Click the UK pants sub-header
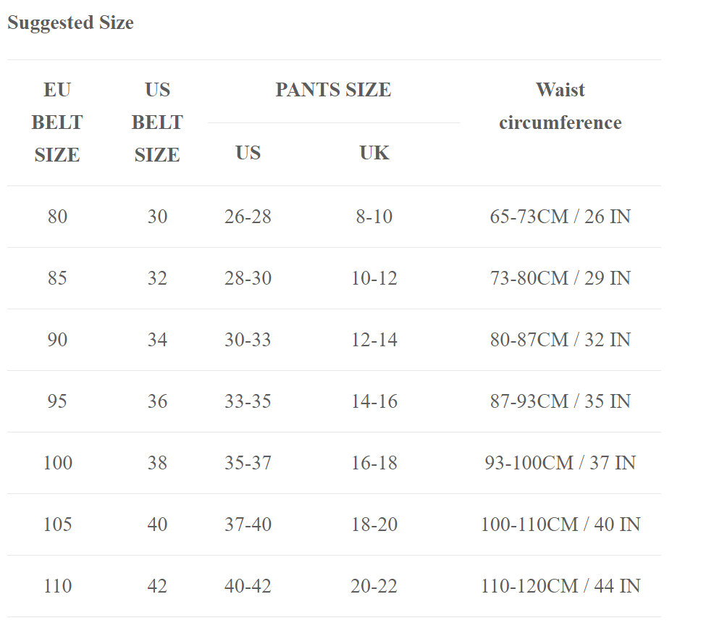This screenshot has height=644, width=714. point(374,153)
